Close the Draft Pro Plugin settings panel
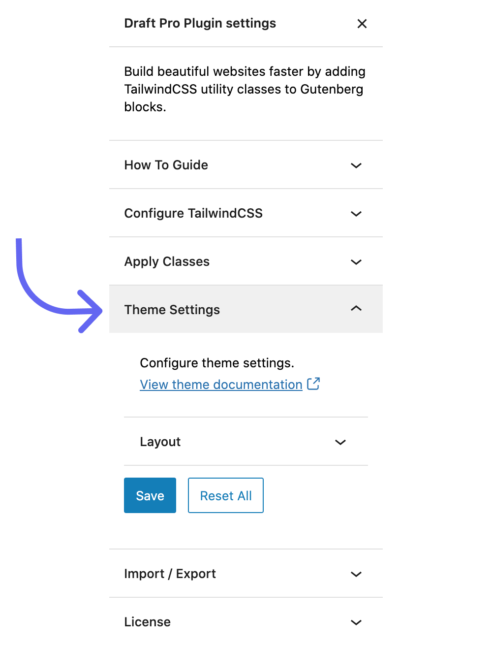Viewport: 492px width, 647px height. 362,24
